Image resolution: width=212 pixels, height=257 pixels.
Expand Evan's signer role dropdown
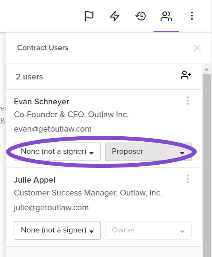coord(57,152)
